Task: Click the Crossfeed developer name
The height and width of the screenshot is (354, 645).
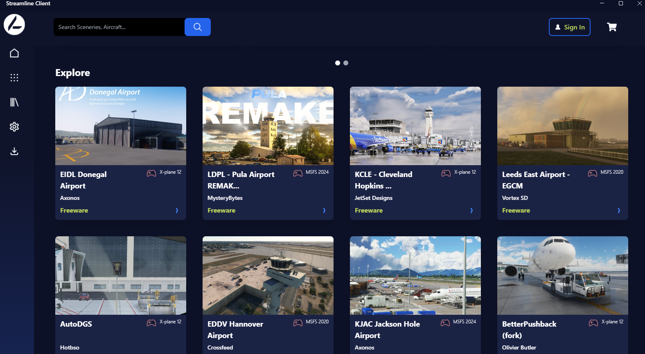Action: point(220,347)
